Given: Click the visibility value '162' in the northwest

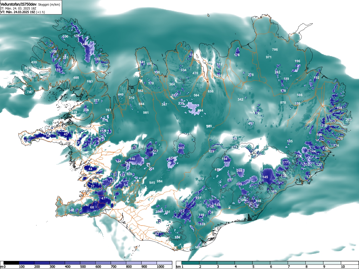Looking at the screenshot, I should [97, 59].
